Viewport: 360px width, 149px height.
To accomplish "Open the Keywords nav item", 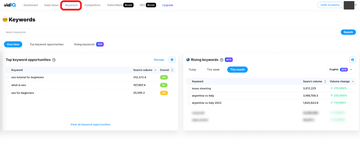I will point(71,5).
